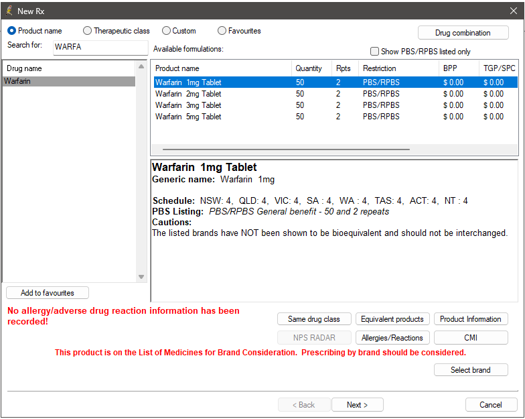Click the New Rx app icon in title bar
Viewport: 525px width, 419px height.
(9, 11)
